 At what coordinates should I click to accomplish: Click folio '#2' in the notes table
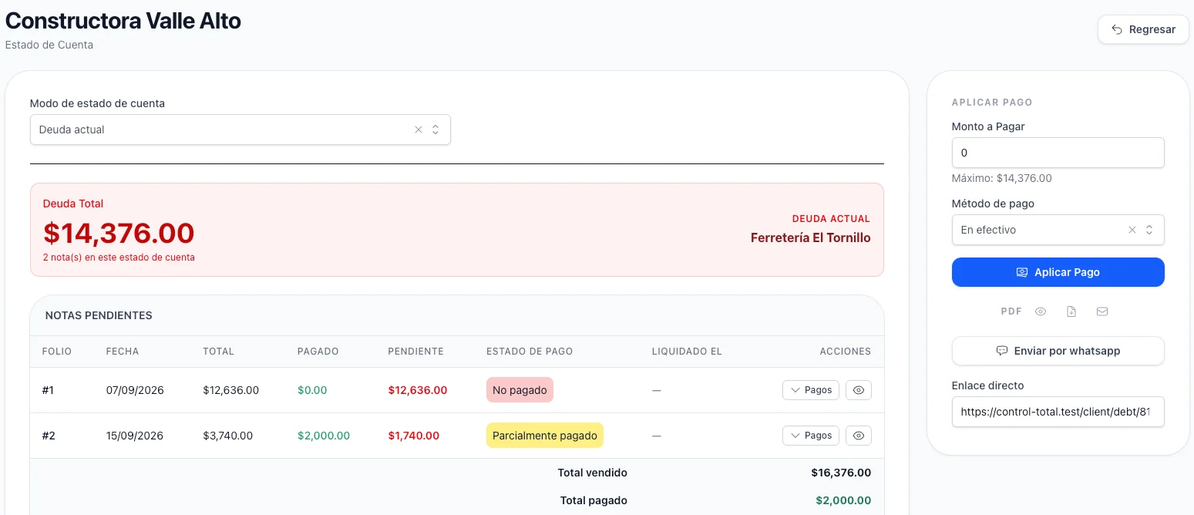click(49, 436)
